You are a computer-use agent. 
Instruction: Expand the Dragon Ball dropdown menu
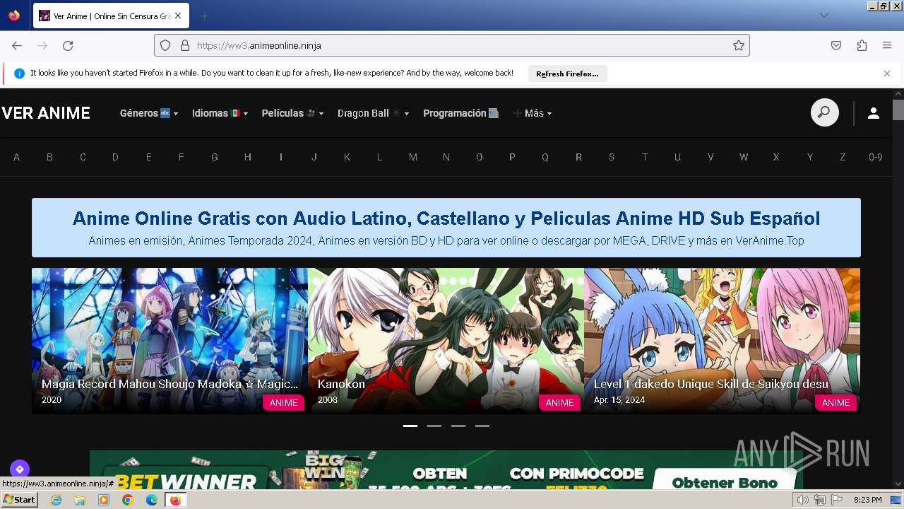coord(373,113)
